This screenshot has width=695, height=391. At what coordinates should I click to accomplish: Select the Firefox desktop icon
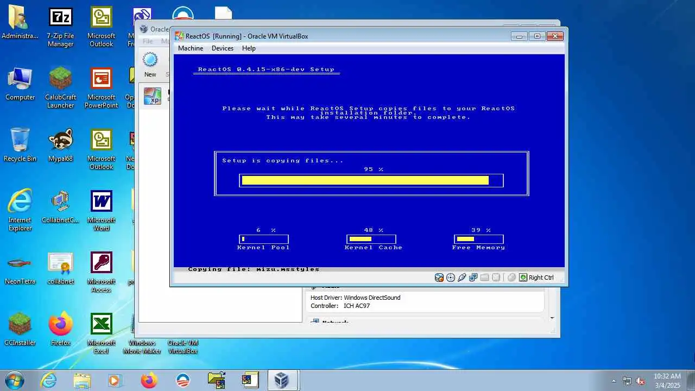click(x=60, y=330)
